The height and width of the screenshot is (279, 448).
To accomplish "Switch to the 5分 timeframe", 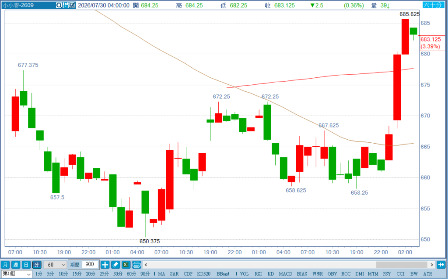I will click(51, 274).
